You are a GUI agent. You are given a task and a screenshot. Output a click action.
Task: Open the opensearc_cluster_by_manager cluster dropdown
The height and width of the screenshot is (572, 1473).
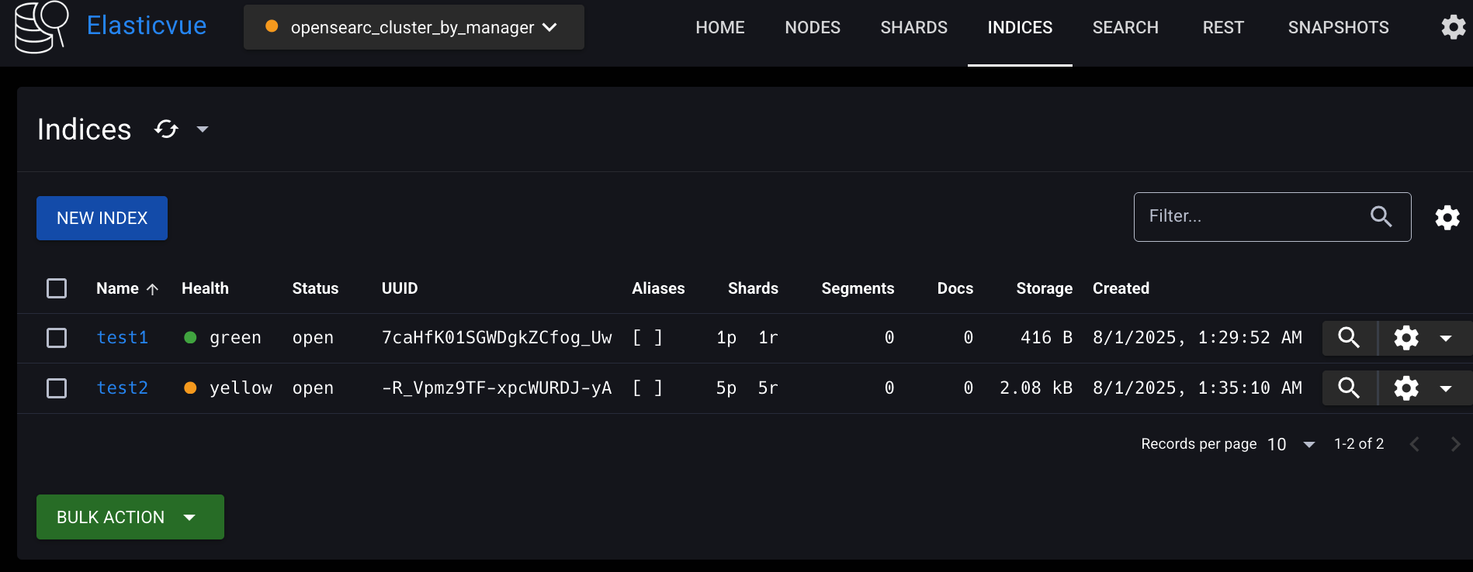click(x=414, y=27)
